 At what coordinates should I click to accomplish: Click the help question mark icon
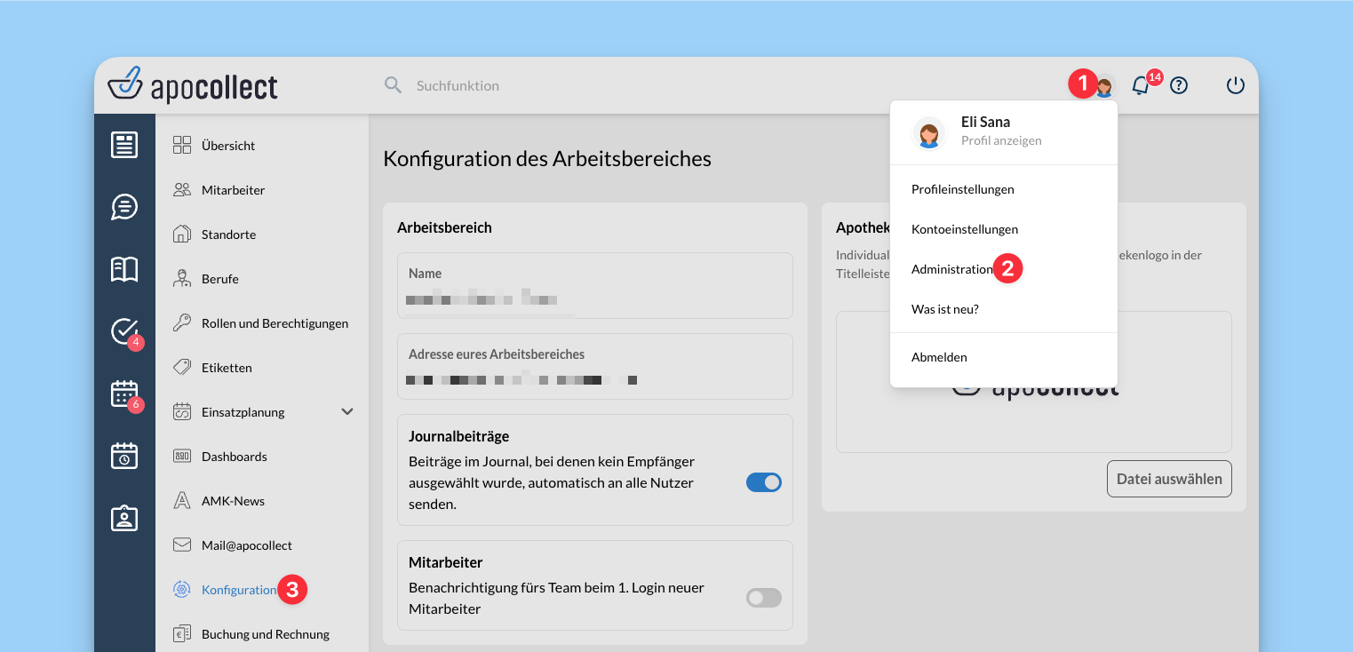pos(1179,86)
